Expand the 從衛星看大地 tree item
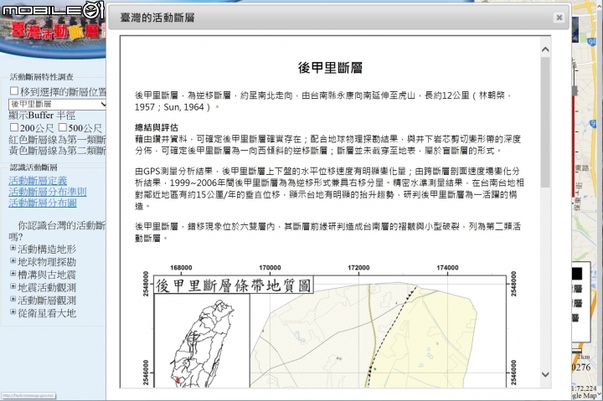 (x=13, y=311)
